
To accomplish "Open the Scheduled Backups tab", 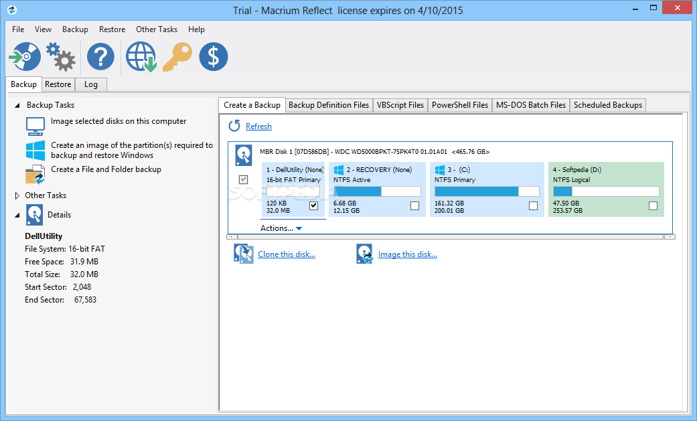I will (x=608, y=105).
